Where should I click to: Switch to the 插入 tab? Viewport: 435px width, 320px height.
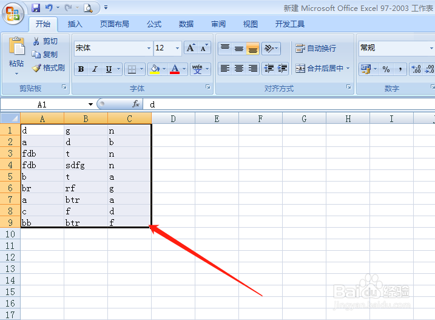coord(75,24)
